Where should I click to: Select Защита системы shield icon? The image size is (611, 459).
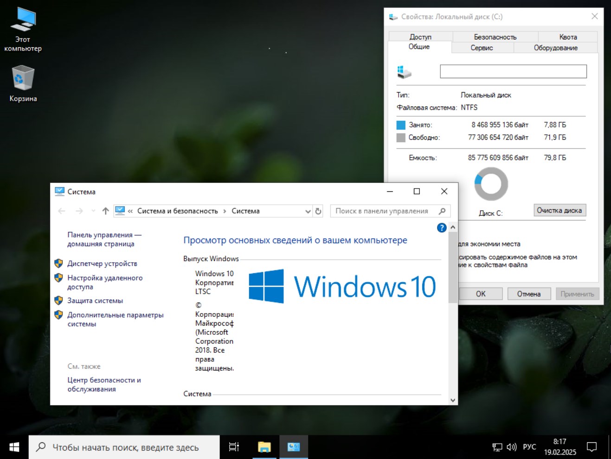click(x=58, y=300)
